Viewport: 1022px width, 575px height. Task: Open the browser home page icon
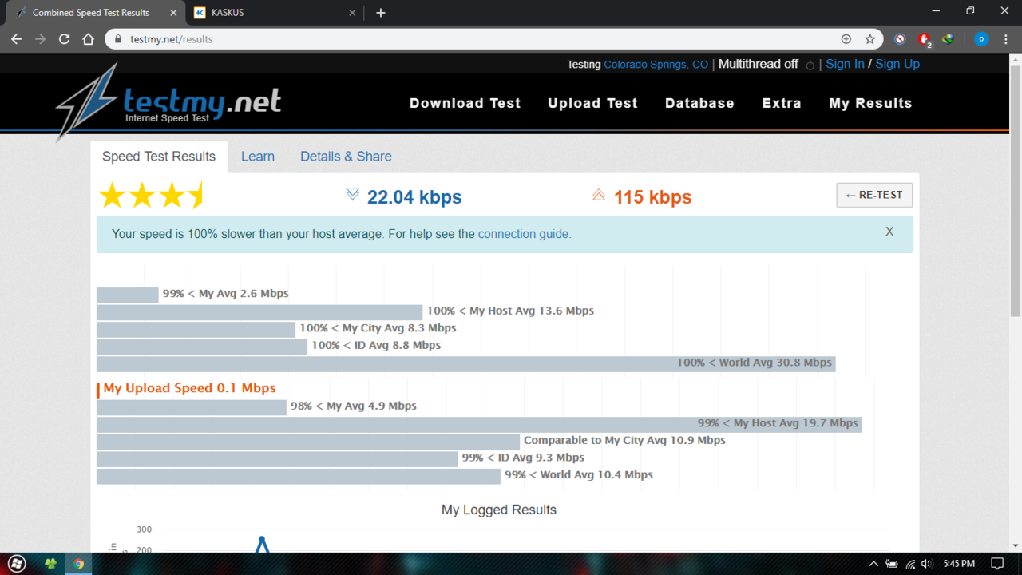[89, 39]
